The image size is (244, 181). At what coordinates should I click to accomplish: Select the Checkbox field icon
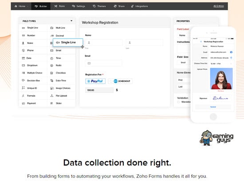tap(51, 73)
